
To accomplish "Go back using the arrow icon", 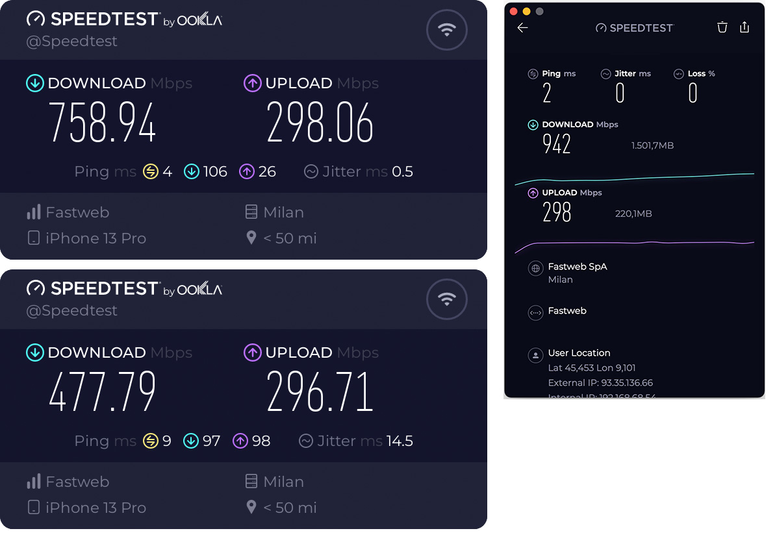I will tap(522, 27).
